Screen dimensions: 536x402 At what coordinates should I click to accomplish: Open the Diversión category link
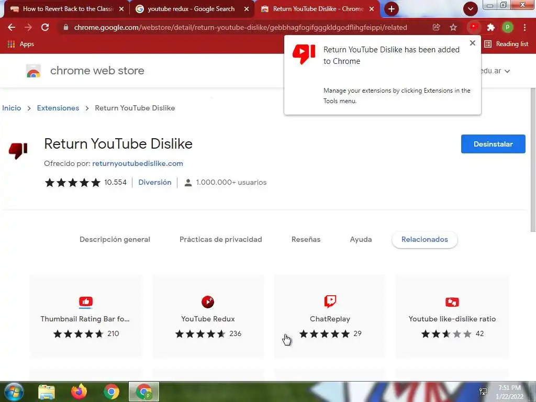coord(155,183)
